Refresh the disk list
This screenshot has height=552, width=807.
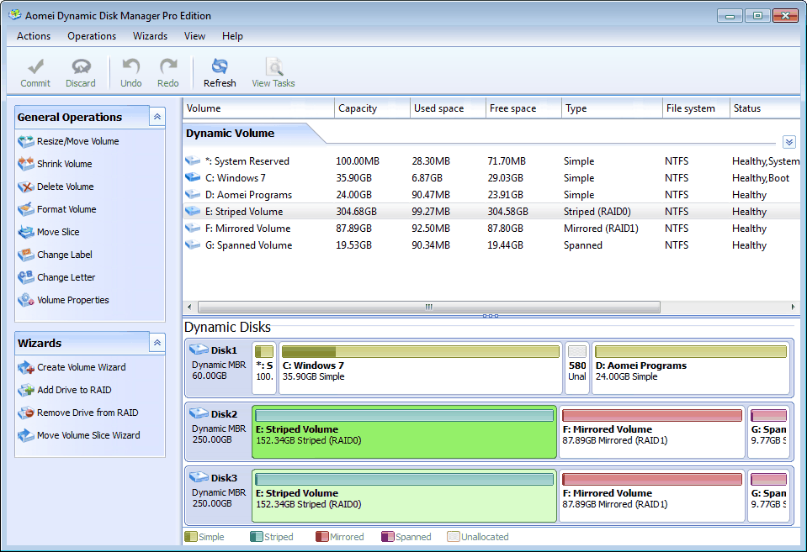click(x=220, y=67)
